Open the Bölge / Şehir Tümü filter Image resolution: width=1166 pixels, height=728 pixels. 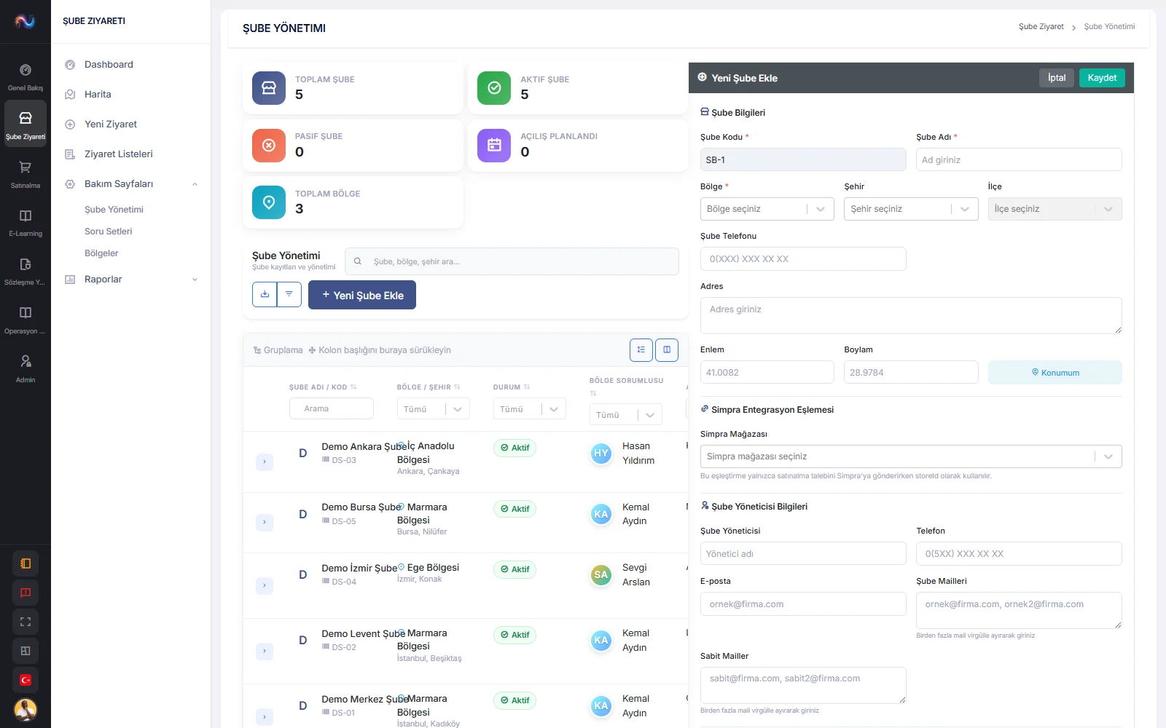click(x=434, y=409)
